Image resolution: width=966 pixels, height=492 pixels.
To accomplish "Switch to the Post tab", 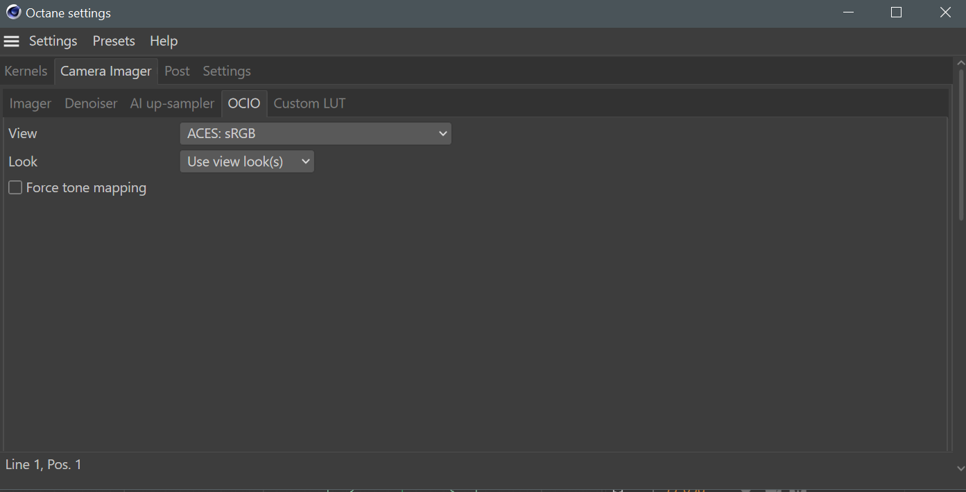I will coord(177,71).
